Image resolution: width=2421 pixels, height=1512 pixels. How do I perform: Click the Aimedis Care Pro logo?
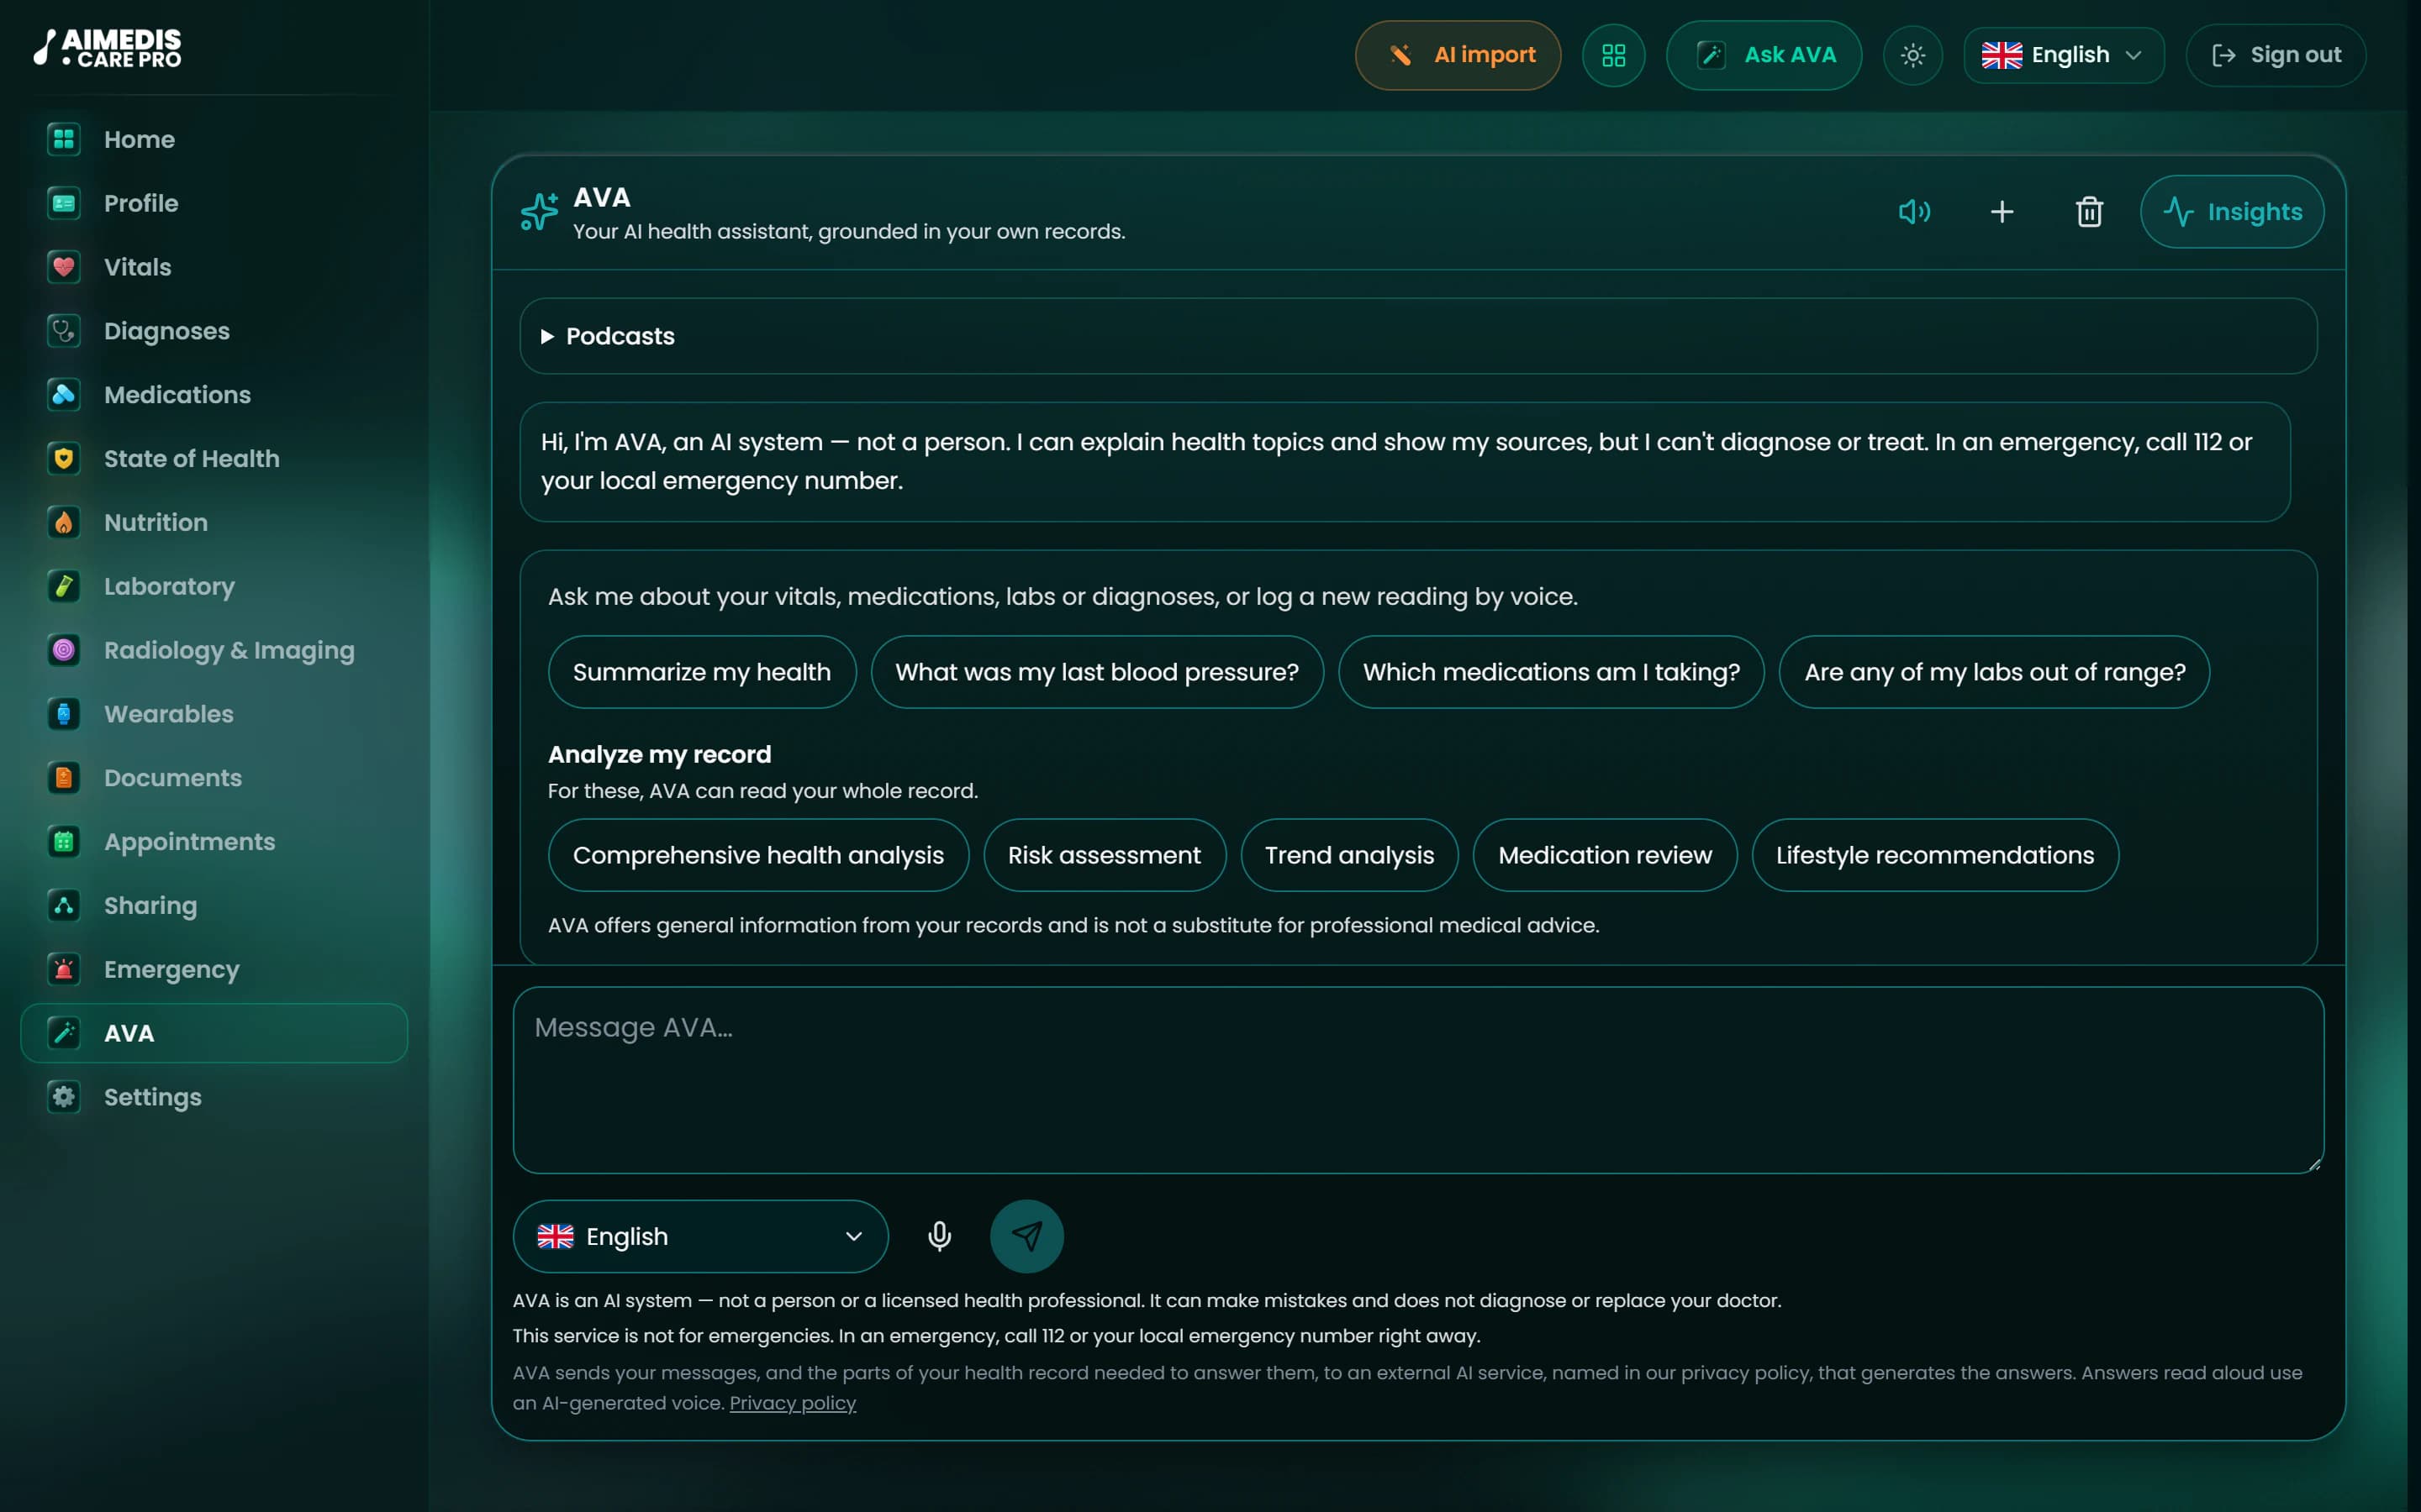click(107, 48)
